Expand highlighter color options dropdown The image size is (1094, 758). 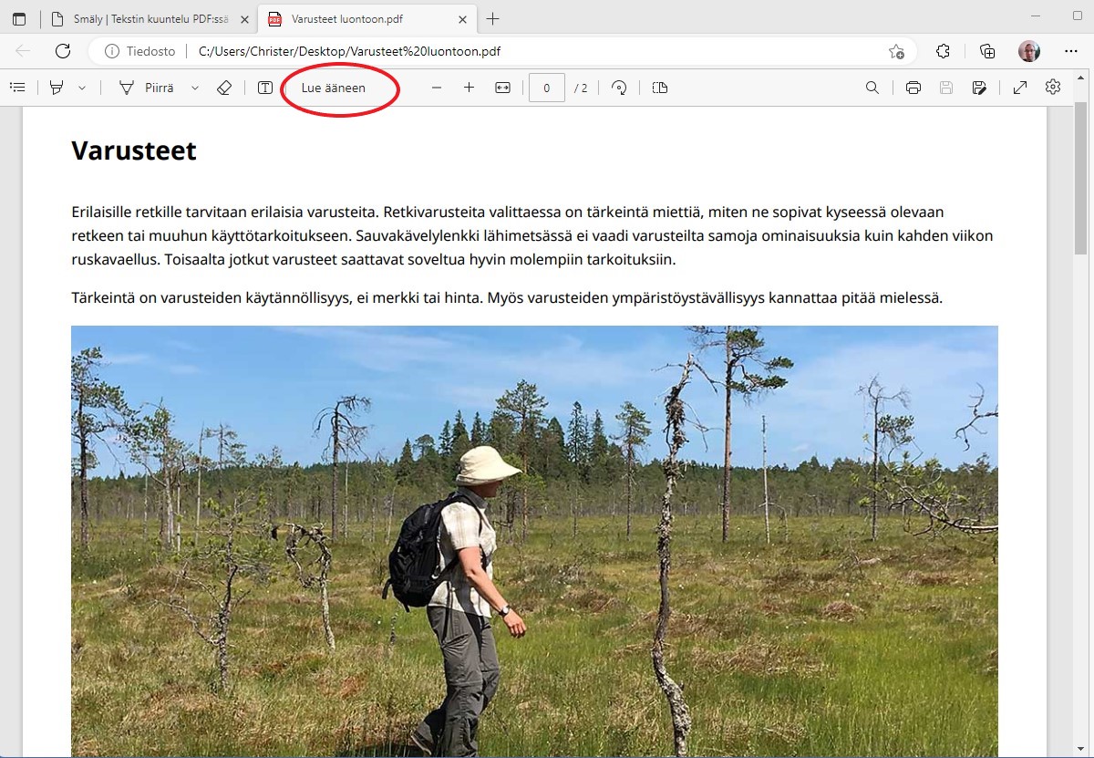point(82,88)
